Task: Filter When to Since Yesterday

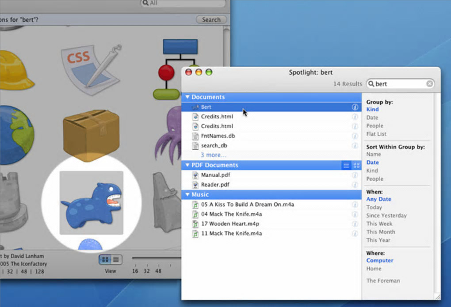Action: tap(386, 216)
